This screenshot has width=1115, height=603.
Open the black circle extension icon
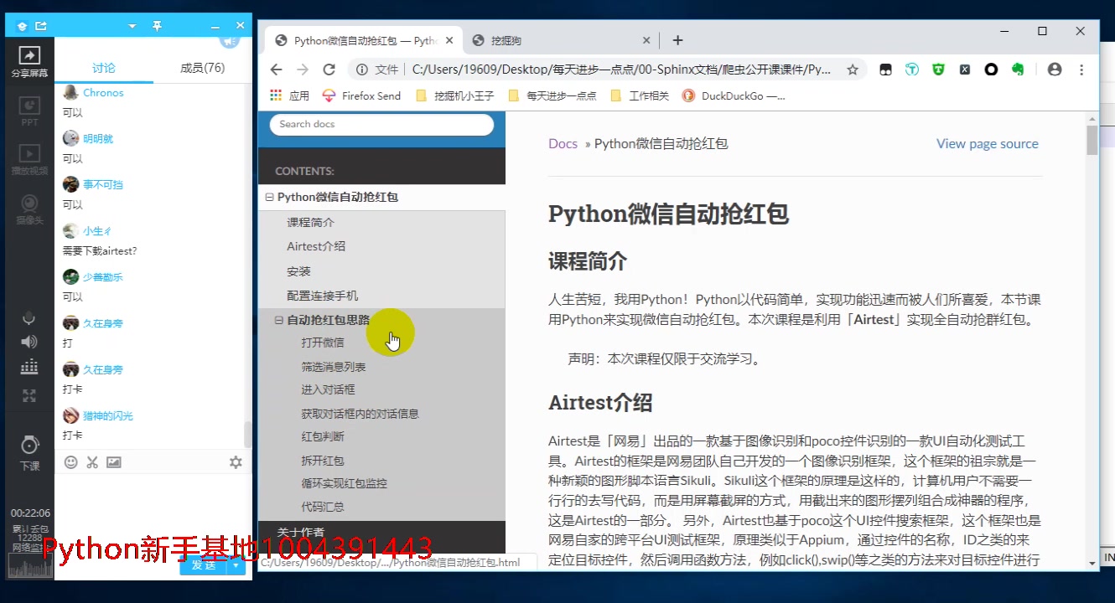click(991, 70)
